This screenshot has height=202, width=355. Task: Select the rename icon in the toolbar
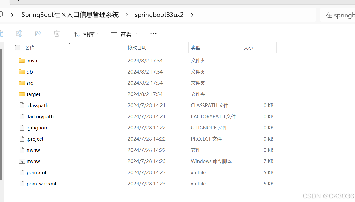point(19,34)
